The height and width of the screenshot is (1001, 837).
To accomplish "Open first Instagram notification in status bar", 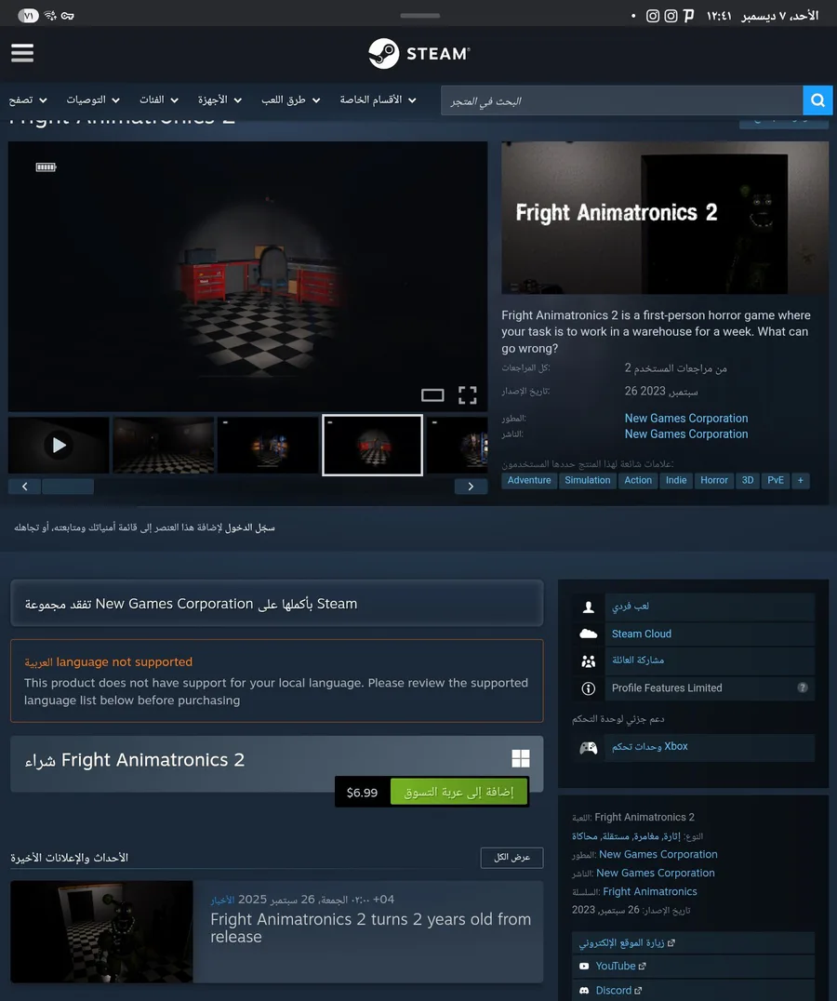I will pos(653,16).
